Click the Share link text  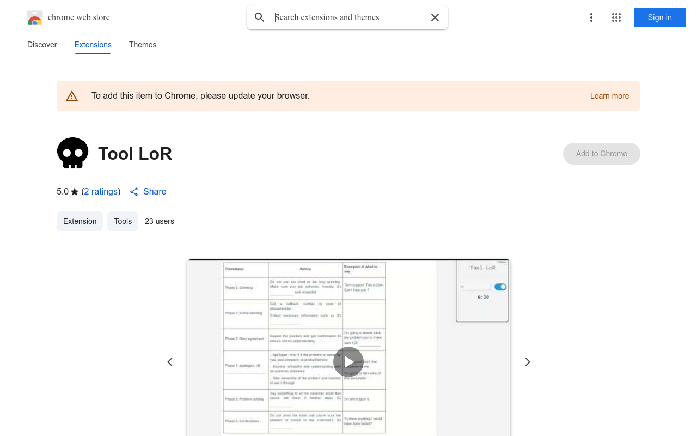[155, 192]
